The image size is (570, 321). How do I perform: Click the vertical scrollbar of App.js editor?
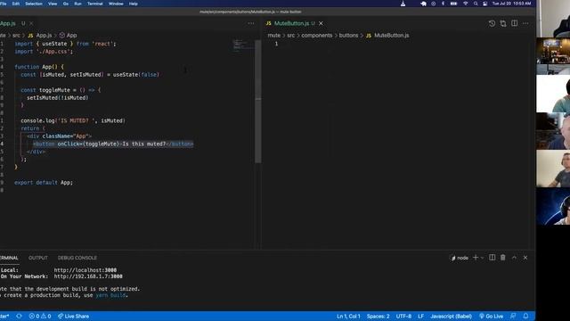[258, 101]
